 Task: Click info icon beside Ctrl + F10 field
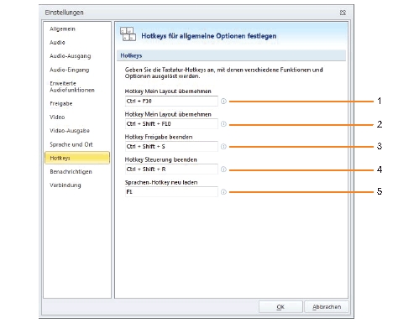pos(223,102)
